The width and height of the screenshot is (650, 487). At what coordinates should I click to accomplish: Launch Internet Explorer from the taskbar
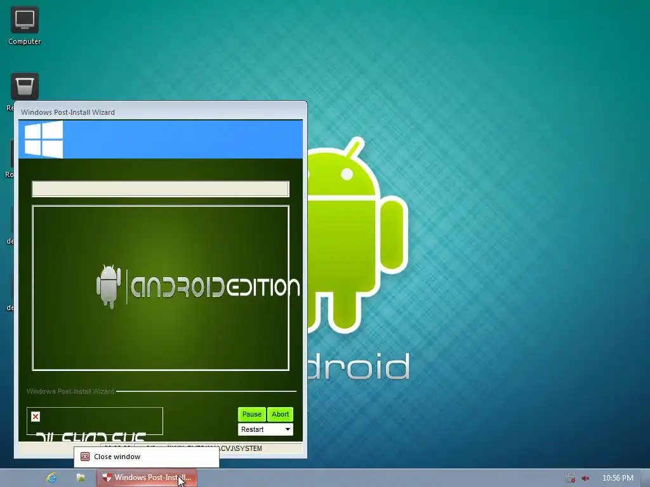51,477
